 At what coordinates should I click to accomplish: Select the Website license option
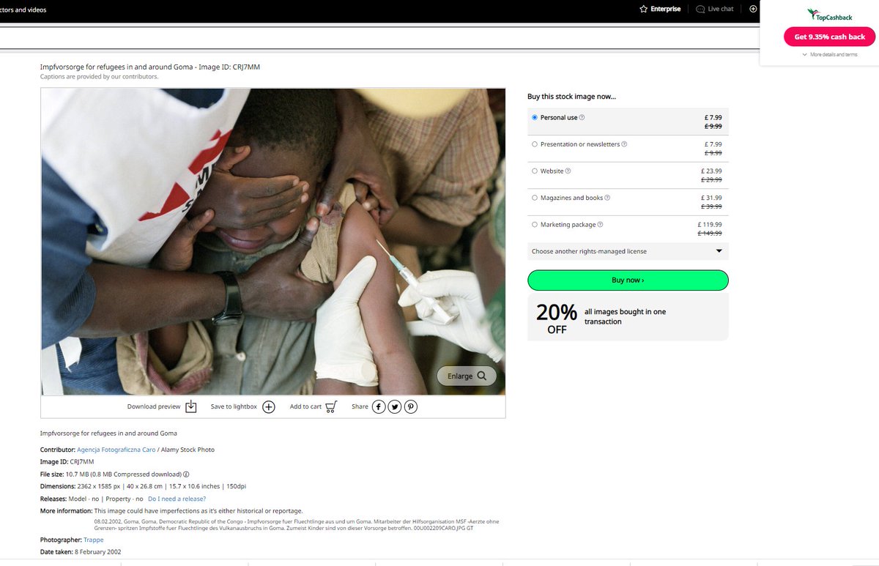pos(535,171)
